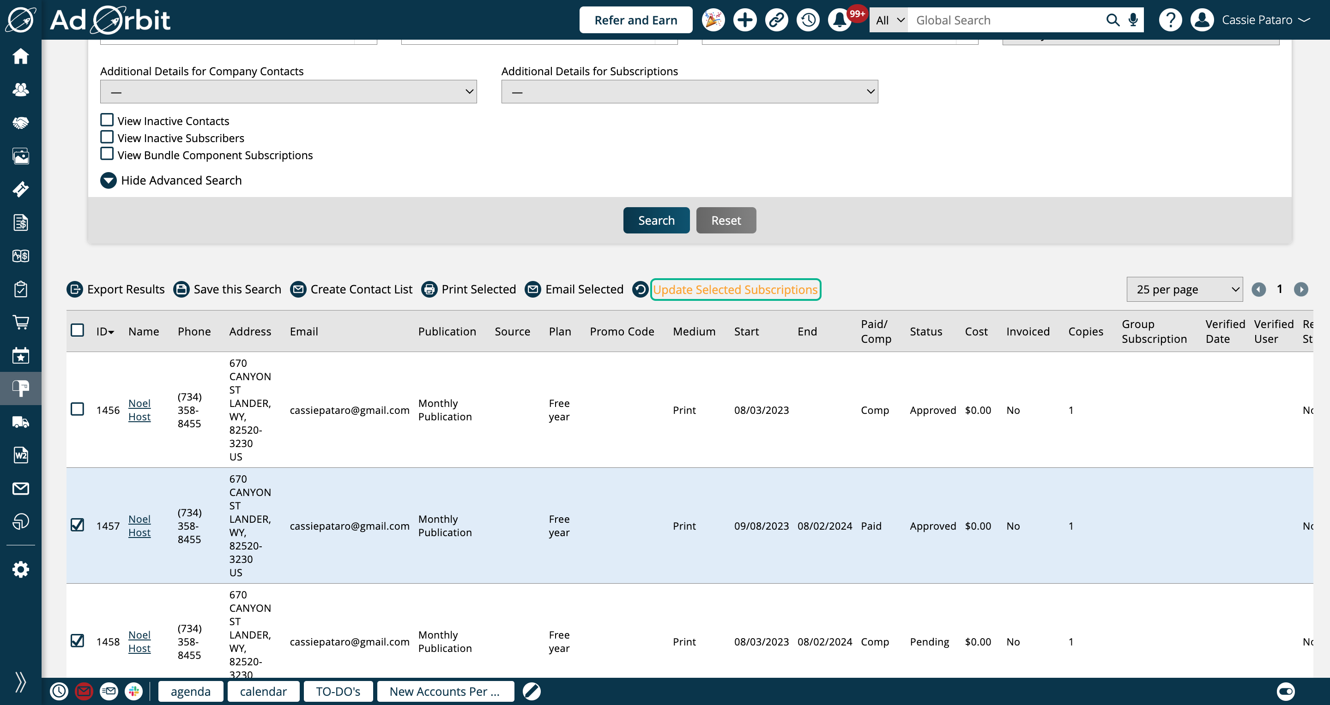This screenshot has height=705, width=1330.
Task: Click the Search button
Action: pos(656,220)
